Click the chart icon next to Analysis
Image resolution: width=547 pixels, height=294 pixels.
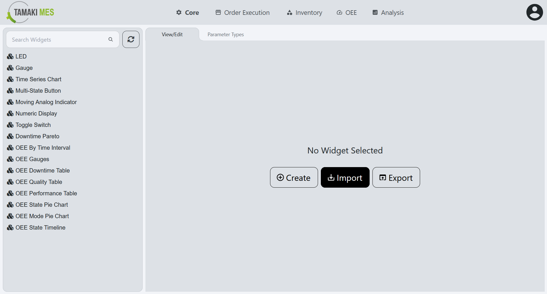click(x=374, y=12)
